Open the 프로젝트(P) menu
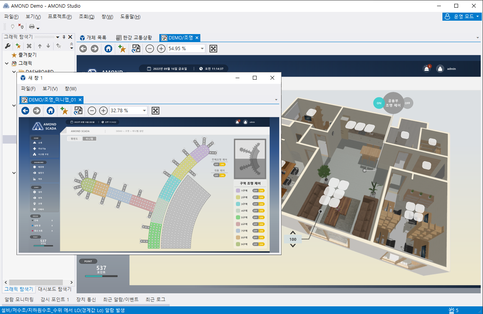The width and height of the screenshot is (483, 314). tap(60, 17)
